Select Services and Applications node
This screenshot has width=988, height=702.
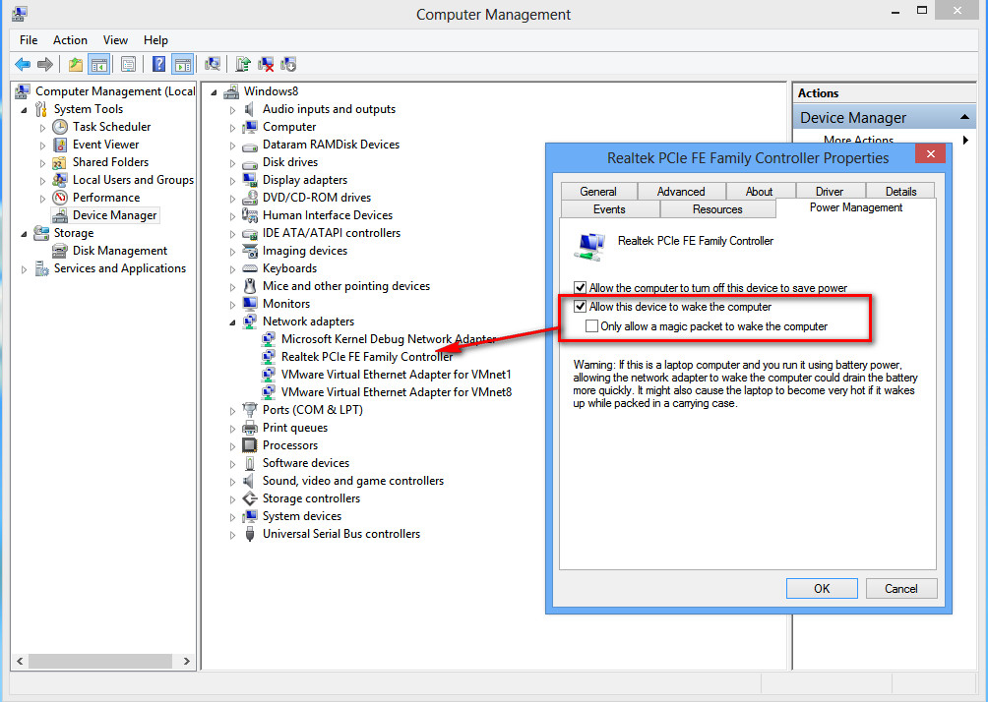pyautogui.click(x=120, y=268)
